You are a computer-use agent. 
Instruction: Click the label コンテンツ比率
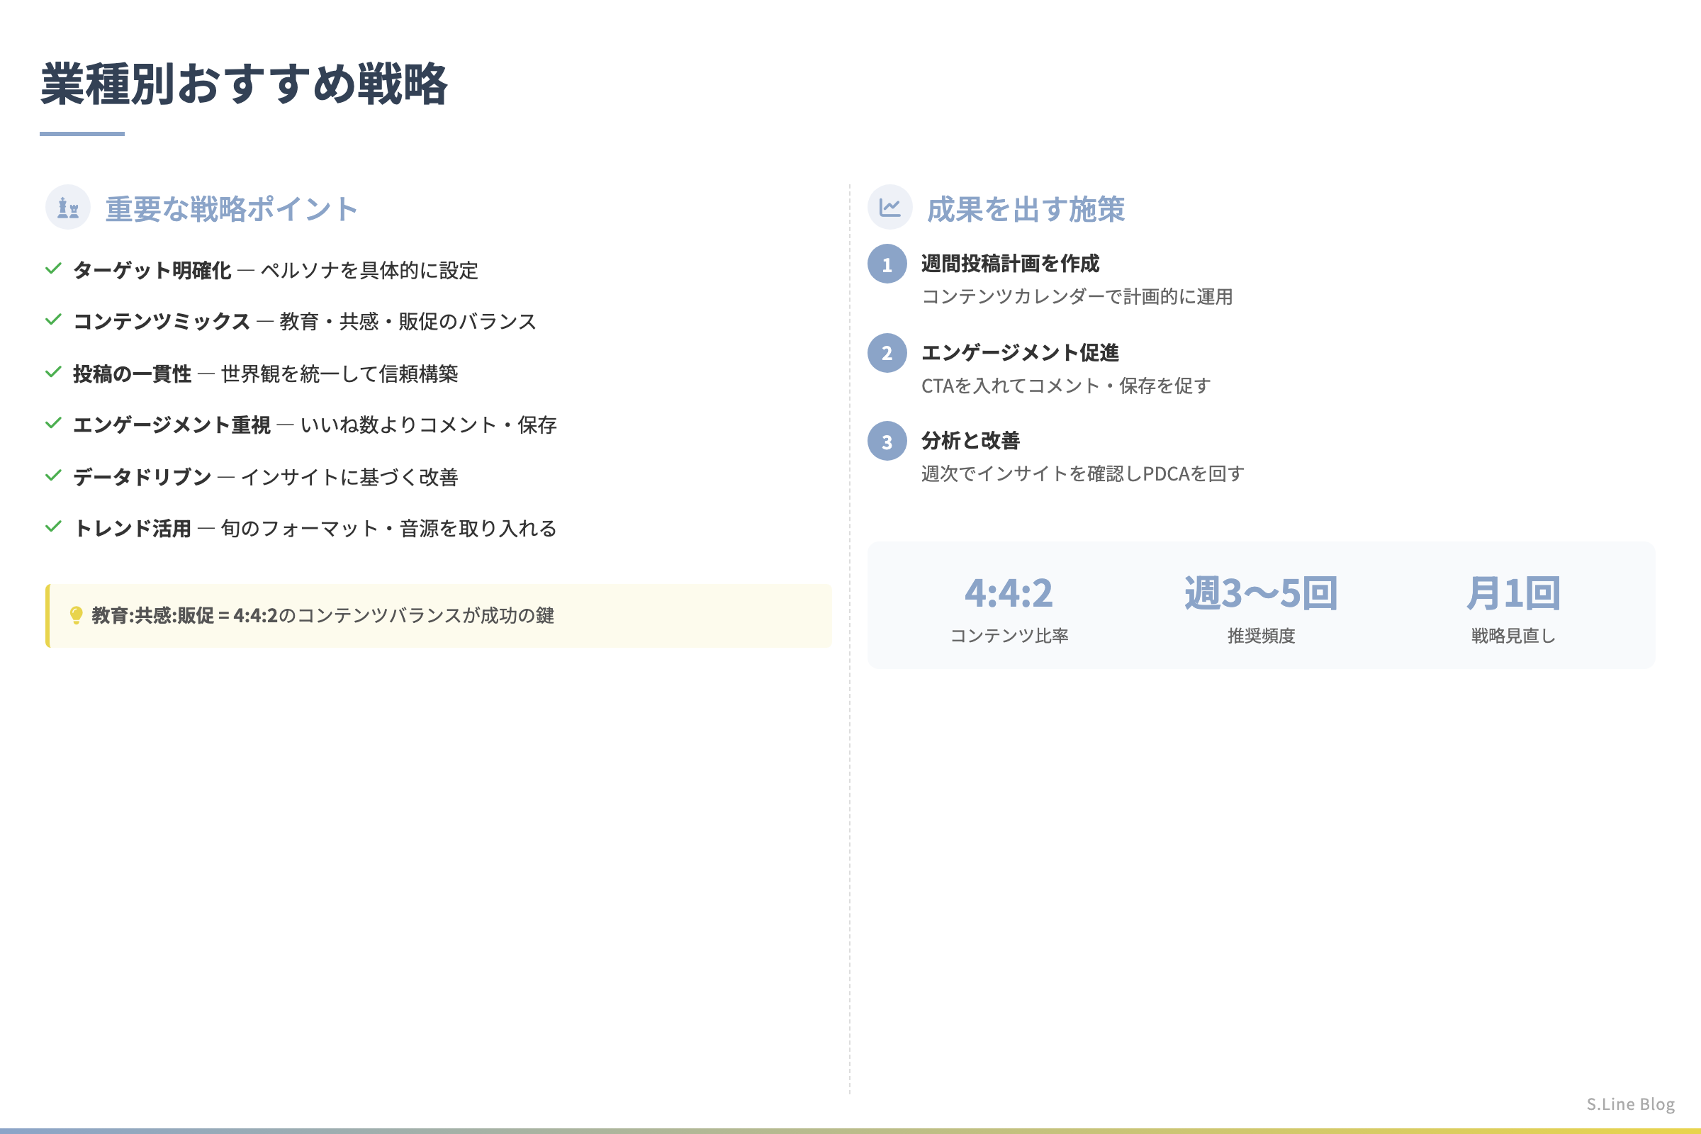pos(1009,636)
